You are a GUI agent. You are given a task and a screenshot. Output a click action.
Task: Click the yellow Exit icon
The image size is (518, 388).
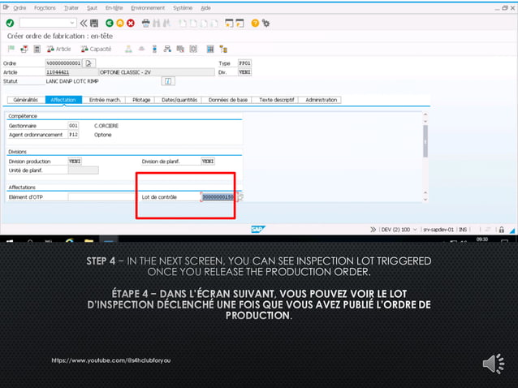pos(120,23)
